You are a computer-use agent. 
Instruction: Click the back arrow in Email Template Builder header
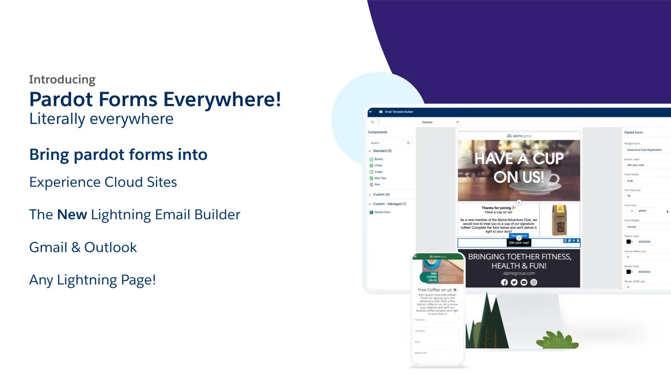pyautogui.click(x=371, y=112)
